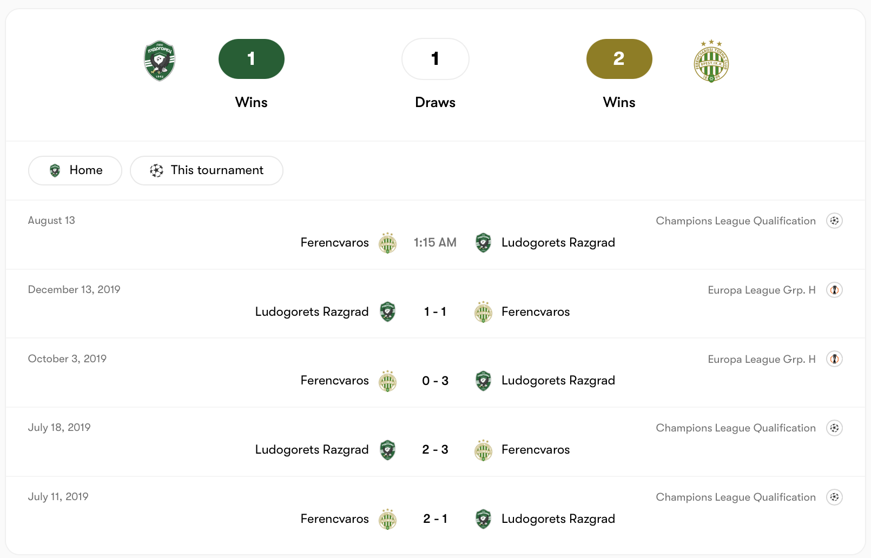The width and height of the screenshot is (871, 558).
Task: Click the large Ferencvaros crest in header
Action: pyautogui.click(x=711, y=61)
